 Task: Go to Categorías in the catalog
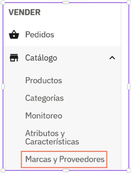click(44, 98)
